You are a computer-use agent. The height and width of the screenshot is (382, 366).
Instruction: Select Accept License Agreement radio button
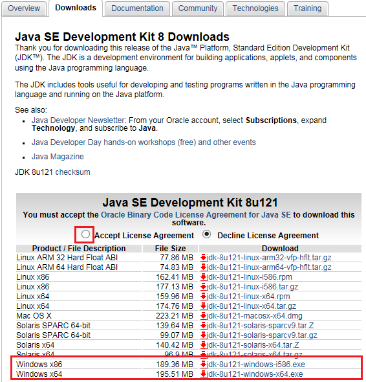[85, 234]
